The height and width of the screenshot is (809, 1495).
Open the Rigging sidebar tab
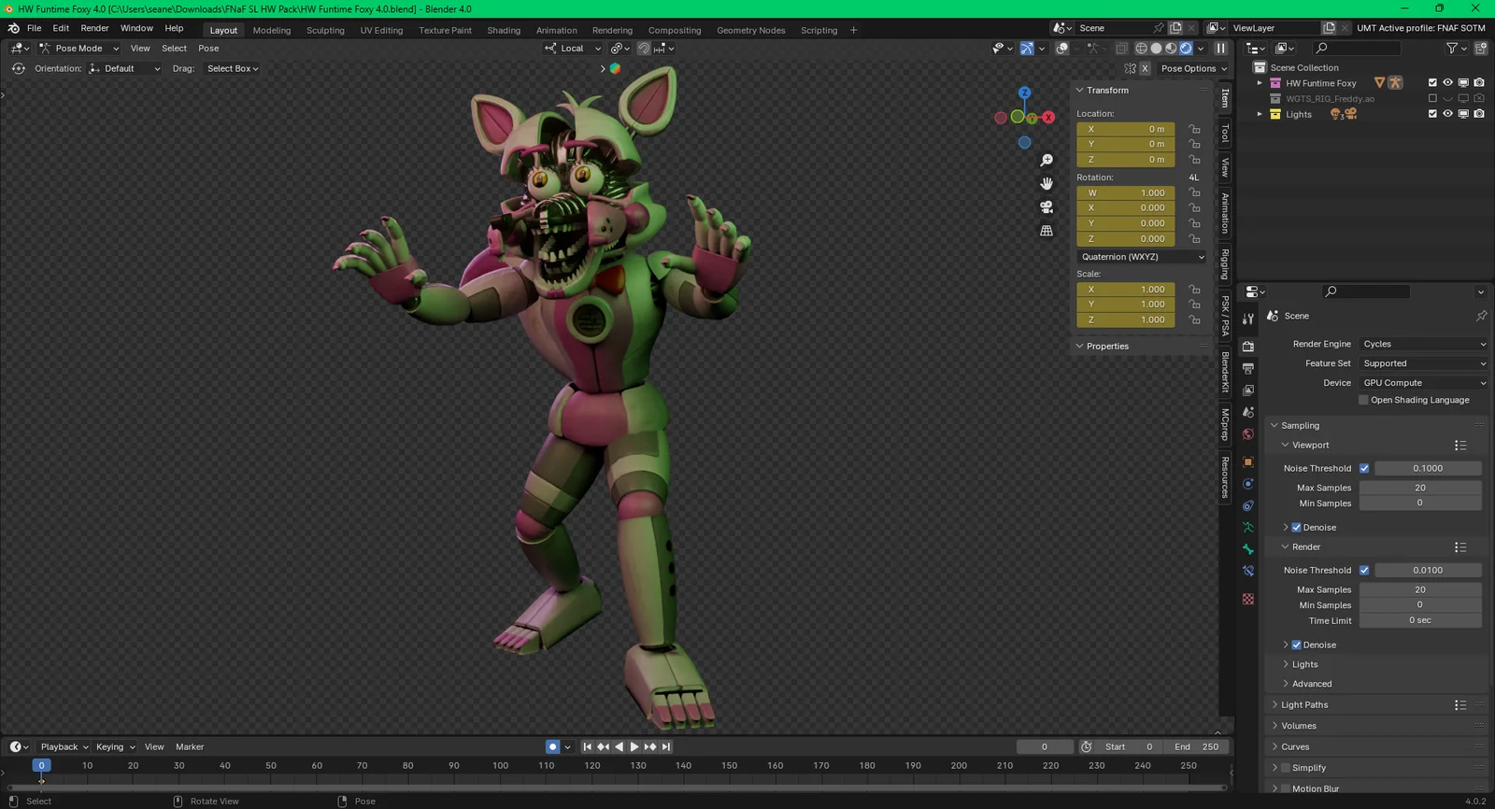(x=1225, y=264)
